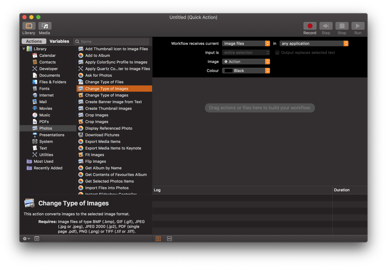Select Import Files into Photos action
Screen dimensions: 387x268
tap(114, 188)
